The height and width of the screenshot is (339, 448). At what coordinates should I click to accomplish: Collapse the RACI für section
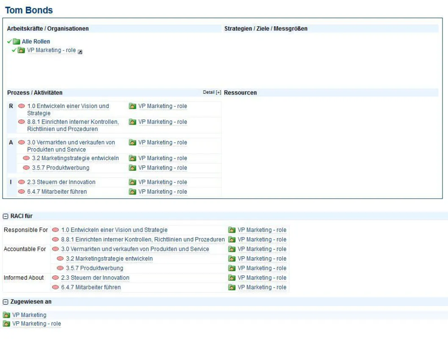(x=6, y=217)
